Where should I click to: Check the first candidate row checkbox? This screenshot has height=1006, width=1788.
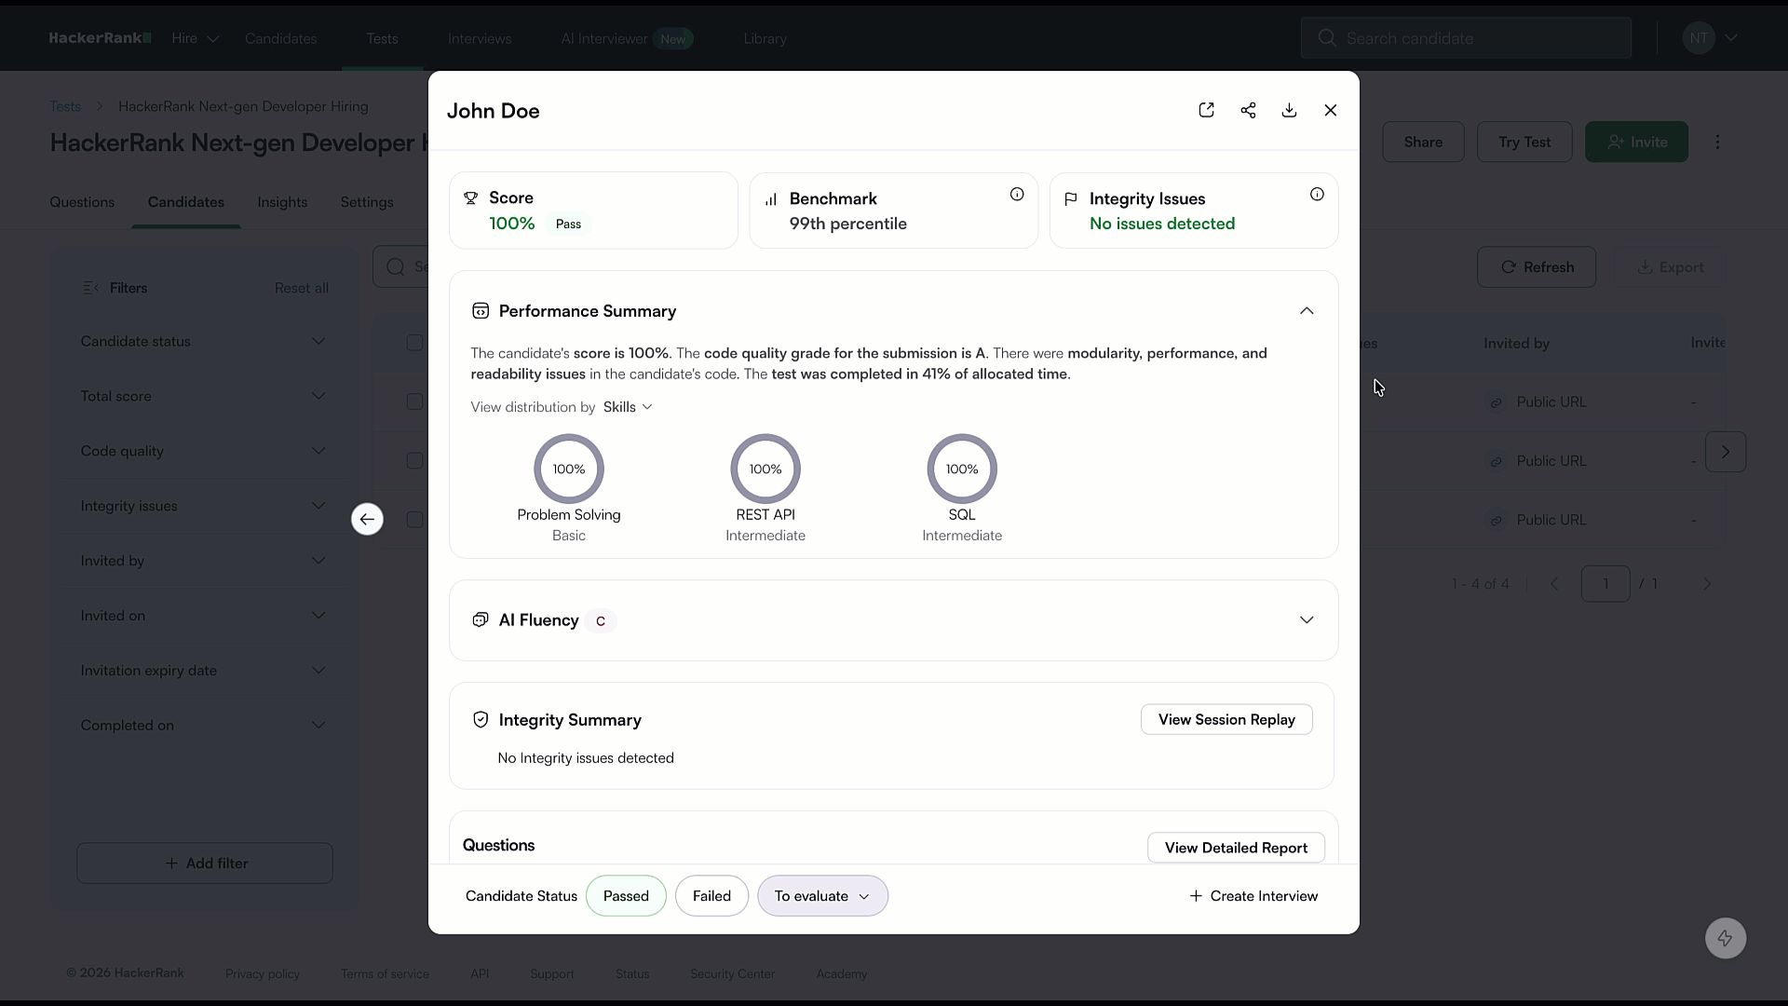[x=414, y=401]
